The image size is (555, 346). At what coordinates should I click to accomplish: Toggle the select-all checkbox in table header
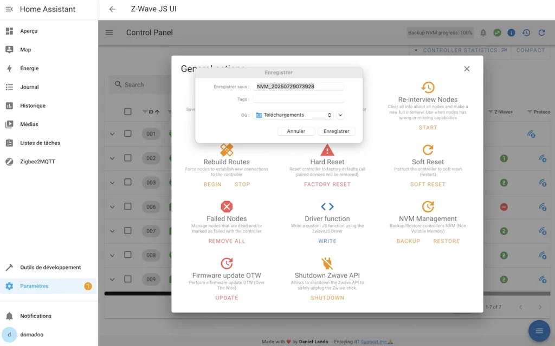[128, 112]
